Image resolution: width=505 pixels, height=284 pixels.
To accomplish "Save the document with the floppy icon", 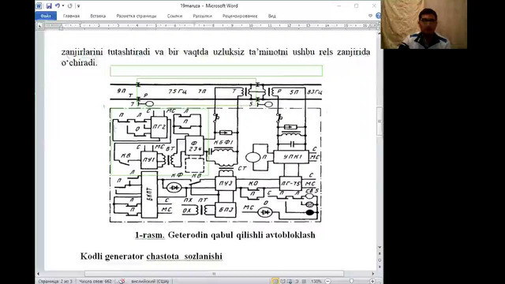I will 49,6.
